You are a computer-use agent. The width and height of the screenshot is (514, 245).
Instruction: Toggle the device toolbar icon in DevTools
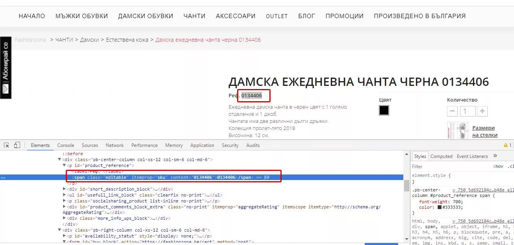pyautogui.click(x=17, y=145)
